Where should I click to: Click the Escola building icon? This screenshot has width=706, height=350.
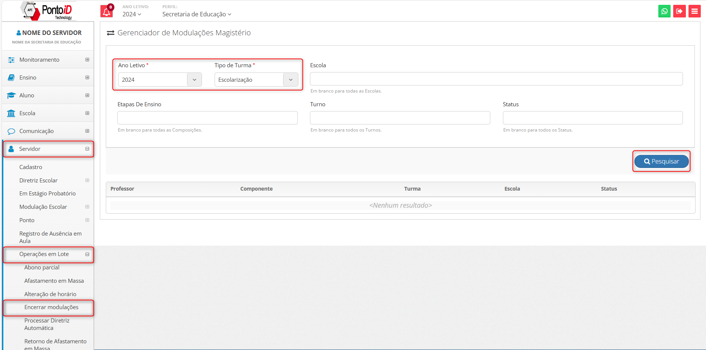click(11, 113)
